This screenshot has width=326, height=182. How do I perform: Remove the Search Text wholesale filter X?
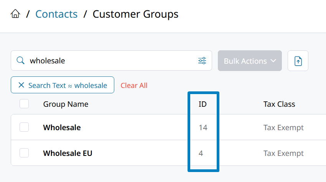(21, 85)
